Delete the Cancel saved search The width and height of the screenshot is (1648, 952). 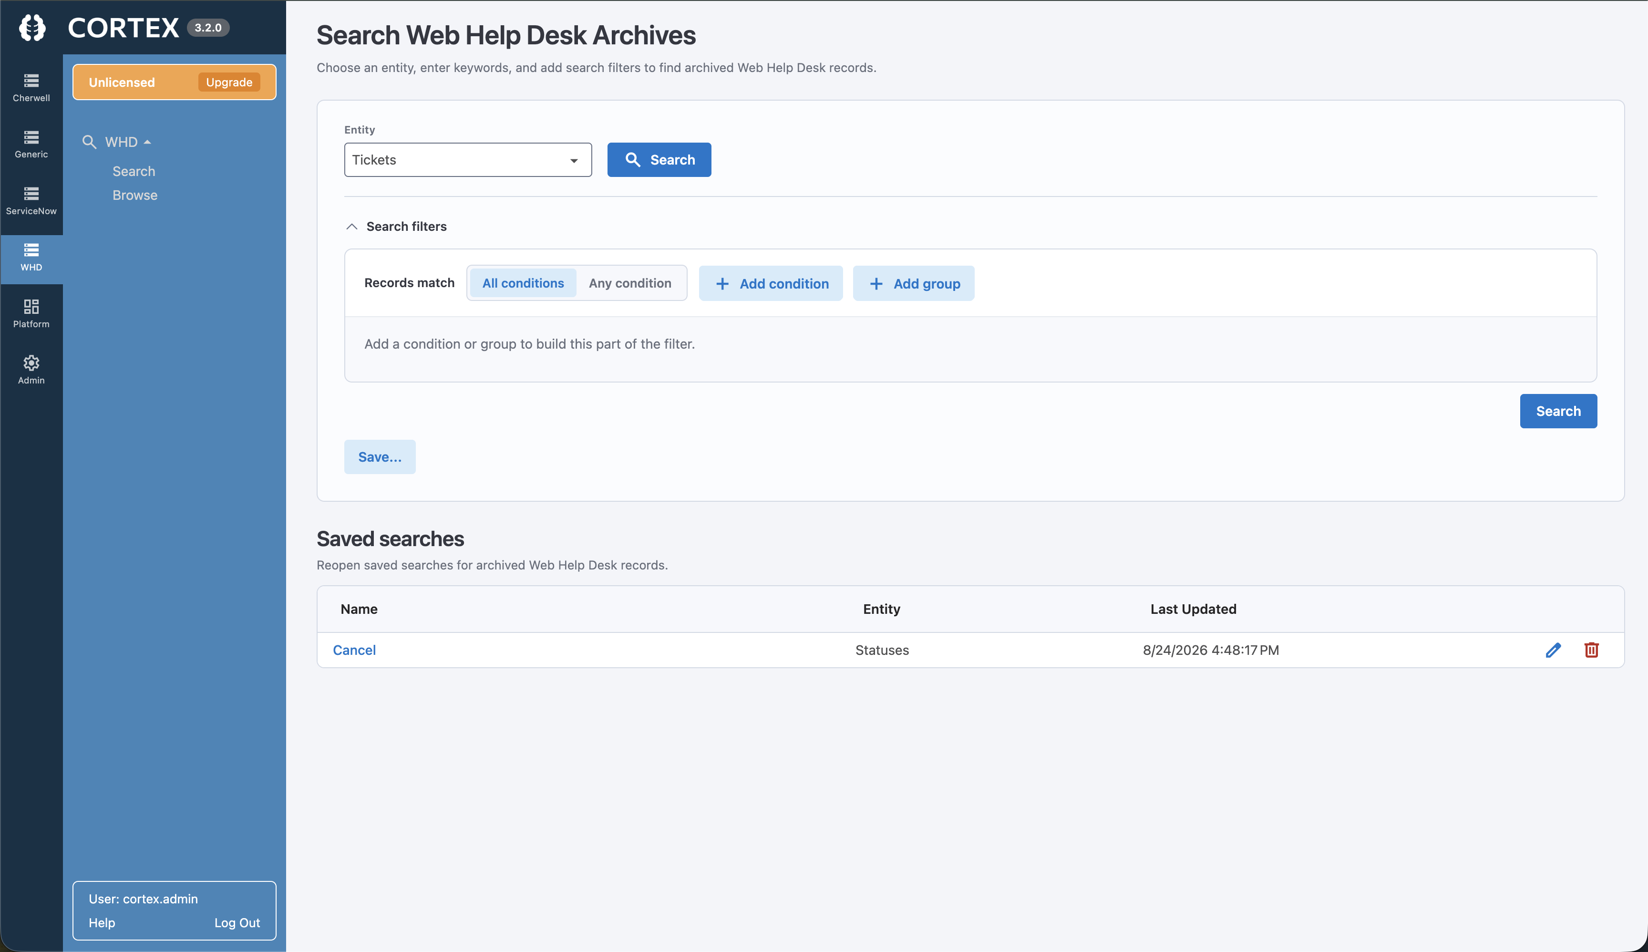click(x=1591, y=650)
